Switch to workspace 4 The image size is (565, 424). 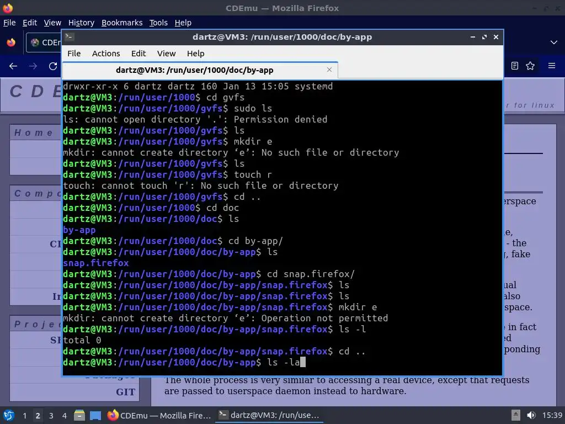pos(64,416)
